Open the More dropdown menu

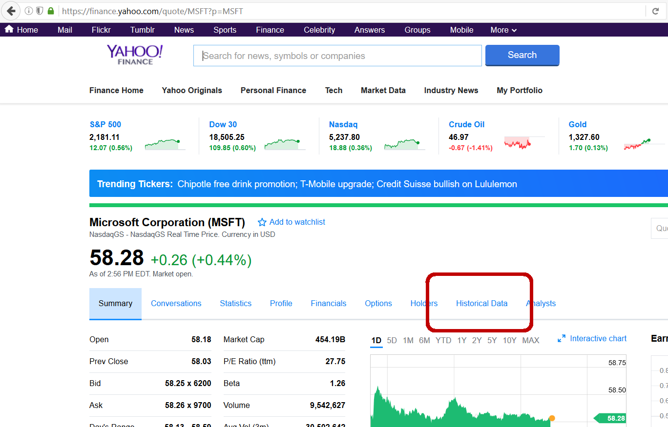point(503,30)
